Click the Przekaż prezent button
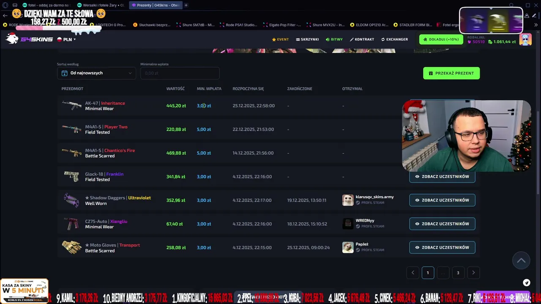This screenshot has width=541, height=304. click(451, 73)
